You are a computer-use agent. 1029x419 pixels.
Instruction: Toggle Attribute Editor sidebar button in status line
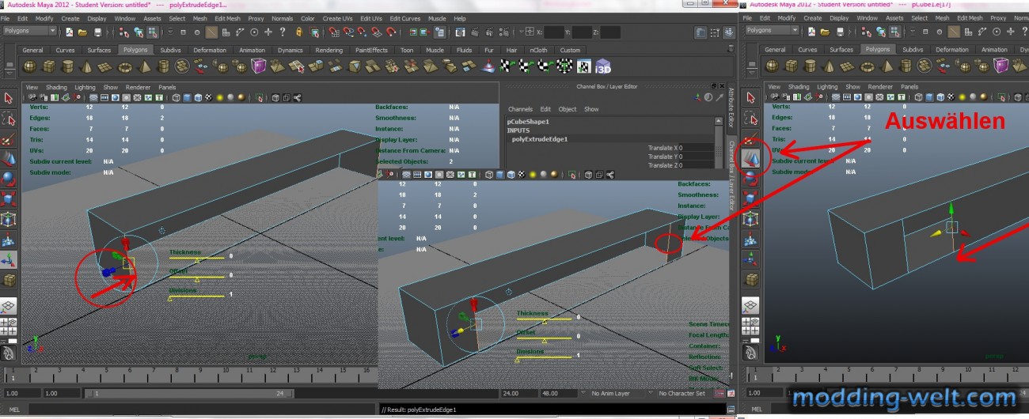tap(701, 32)
